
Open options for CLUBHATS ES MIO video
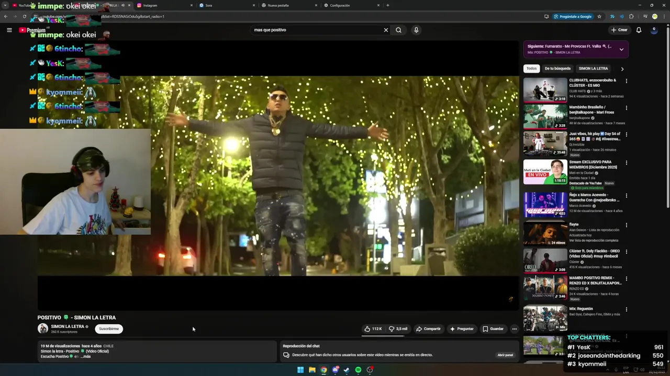coord(626,81)
